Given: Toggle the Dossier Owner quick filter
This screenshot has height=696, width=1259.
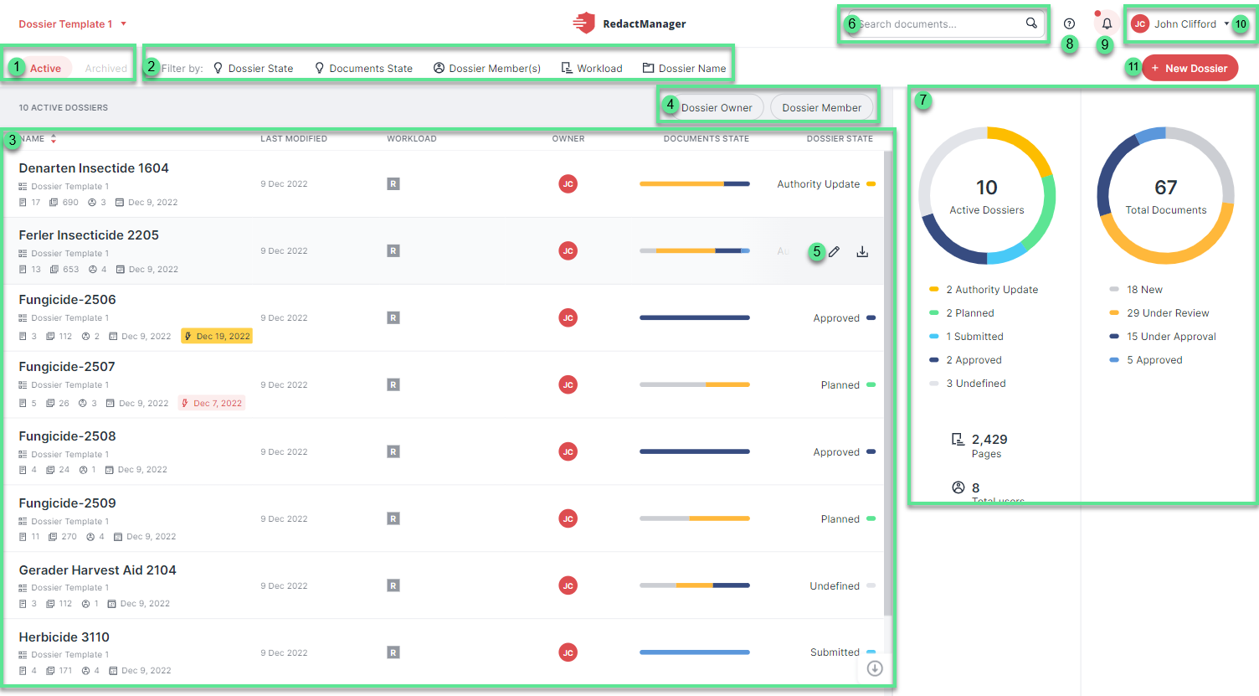Looking at the screenshot, I should click(716, 107).
